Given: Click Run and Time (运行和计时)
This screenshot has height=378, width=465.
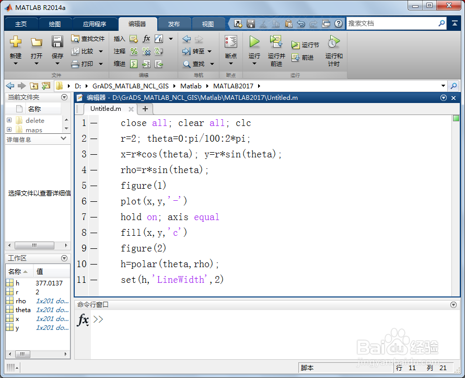Looking at the screenshot, I should [334, 50].
